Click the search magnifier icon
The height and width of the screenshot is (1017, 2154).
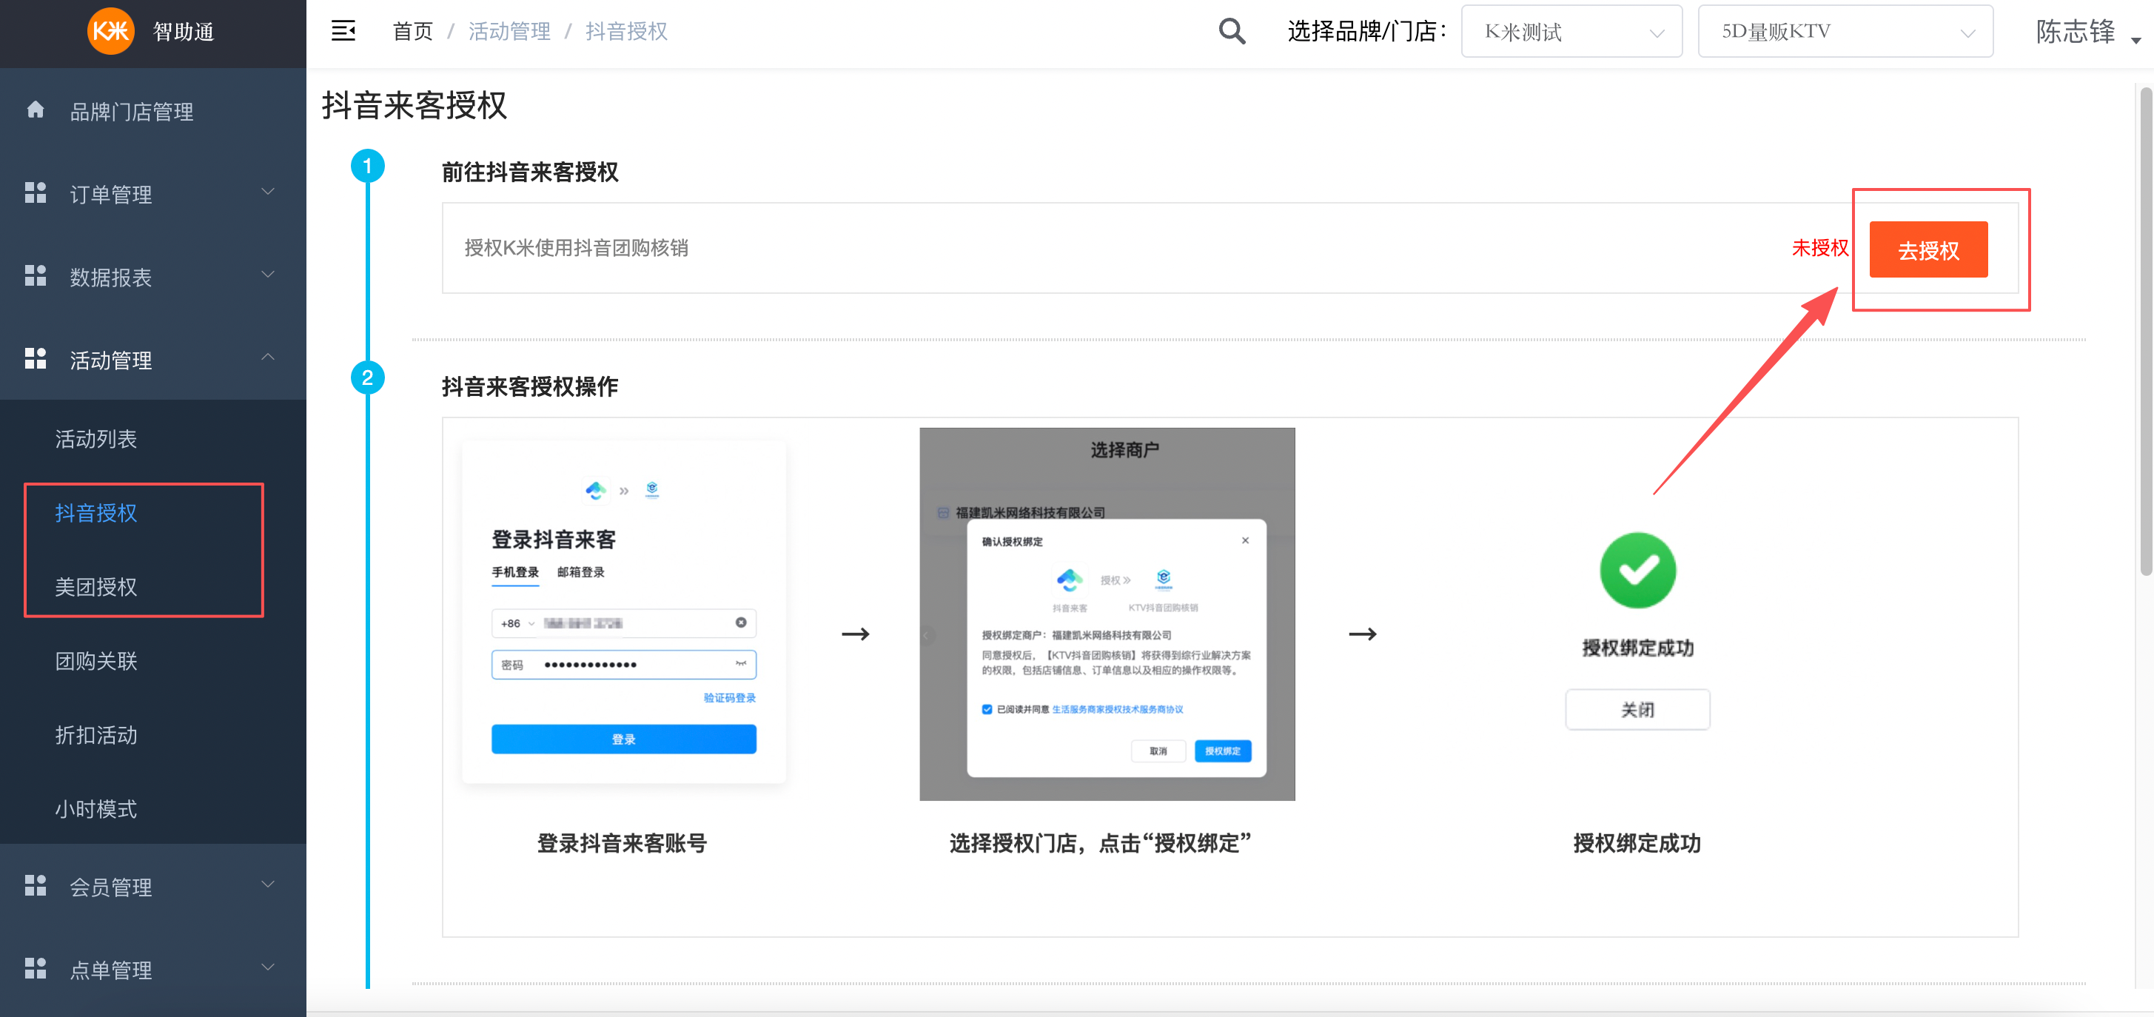(x=1231, y=30)
